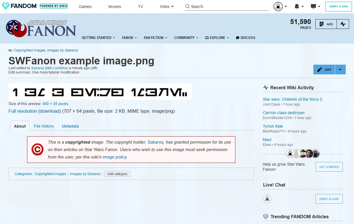This screenshot has height=224, width=354.
Task: Open the Discuss link
Action: click(x=246, y=38)
